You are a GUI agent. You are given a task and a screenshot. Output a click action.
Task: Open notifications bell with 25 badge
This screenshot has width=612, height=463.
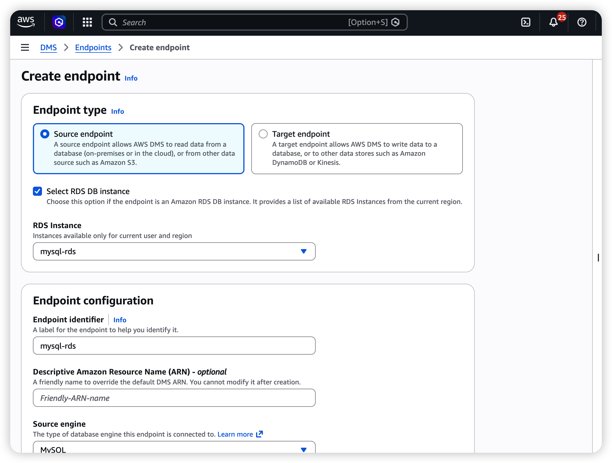tap(553, 22)
